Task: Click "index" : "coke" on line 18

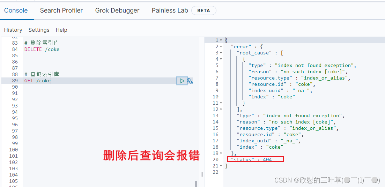Action: (260, 147)
